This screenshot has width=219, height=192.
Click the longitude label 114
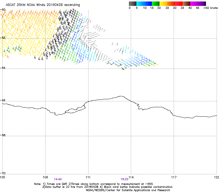pos(131,177)
